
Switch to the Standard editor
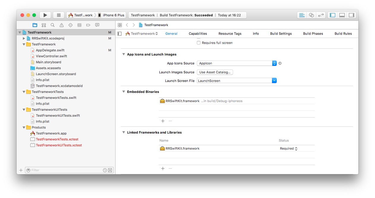point(302,15)
